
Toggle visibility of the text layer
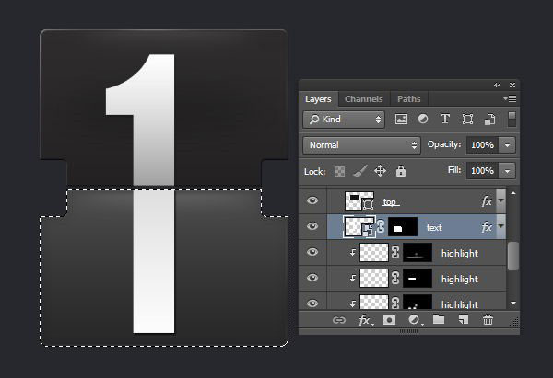click(312, 226)
